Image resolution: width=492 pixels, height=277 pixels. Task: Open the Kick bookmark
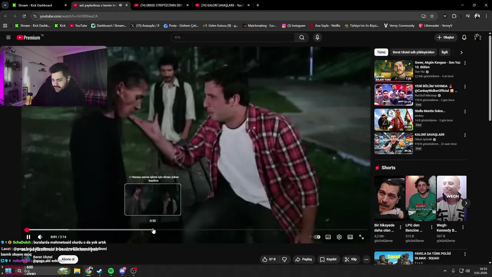(x=60, y=26)
